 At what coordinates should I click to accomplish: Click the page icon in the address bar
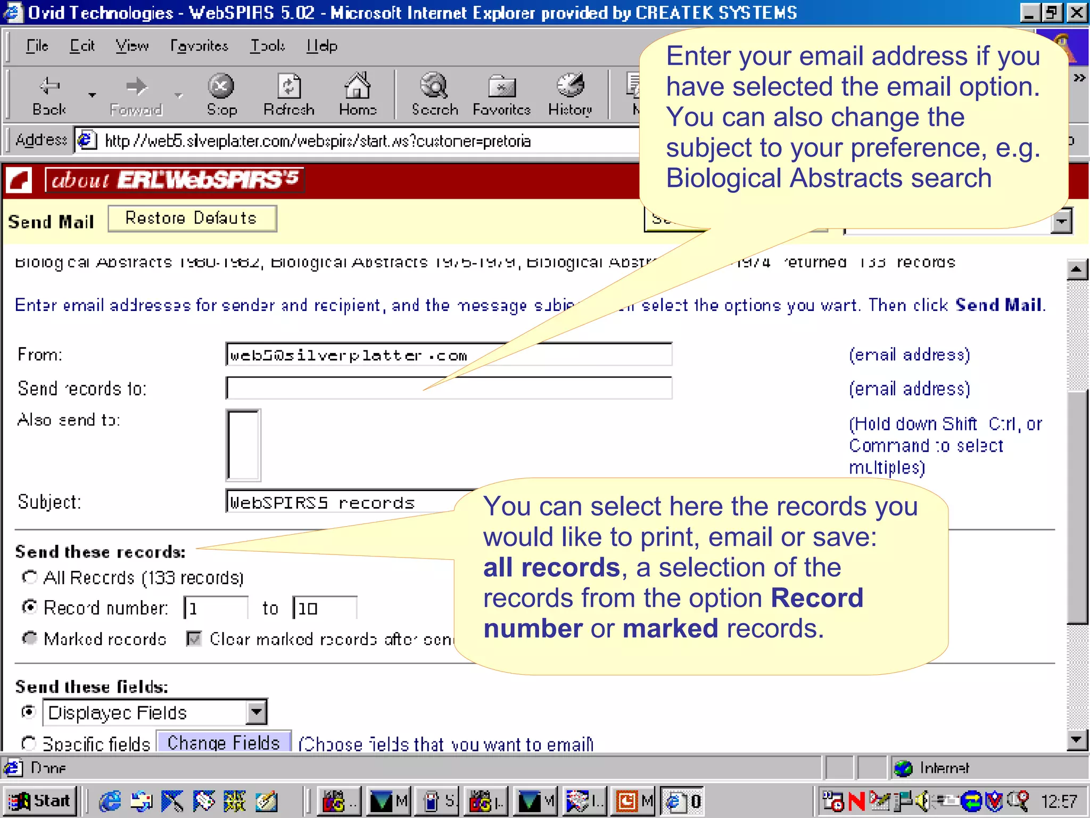[x=87, y=141]
